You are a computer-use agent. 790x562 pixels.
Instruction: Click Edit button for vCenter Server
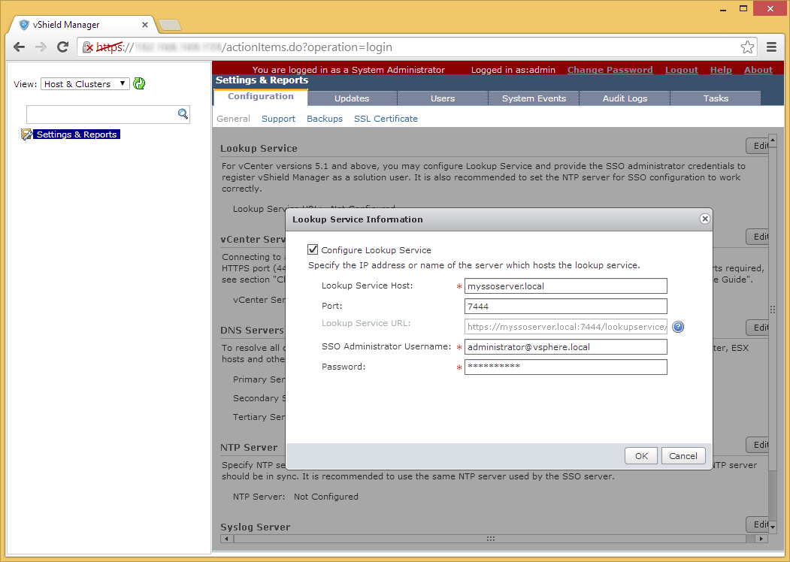(757, 236)
